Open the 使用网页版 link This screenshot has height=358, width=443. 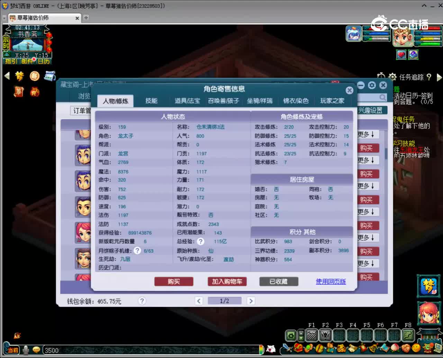(330, 281)
